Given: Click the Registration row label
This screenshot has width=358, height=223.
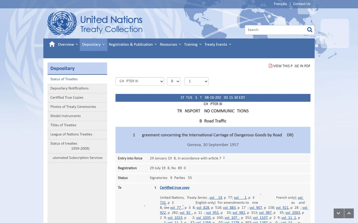Looking at the screenshot, I should (x=127, y=168).
